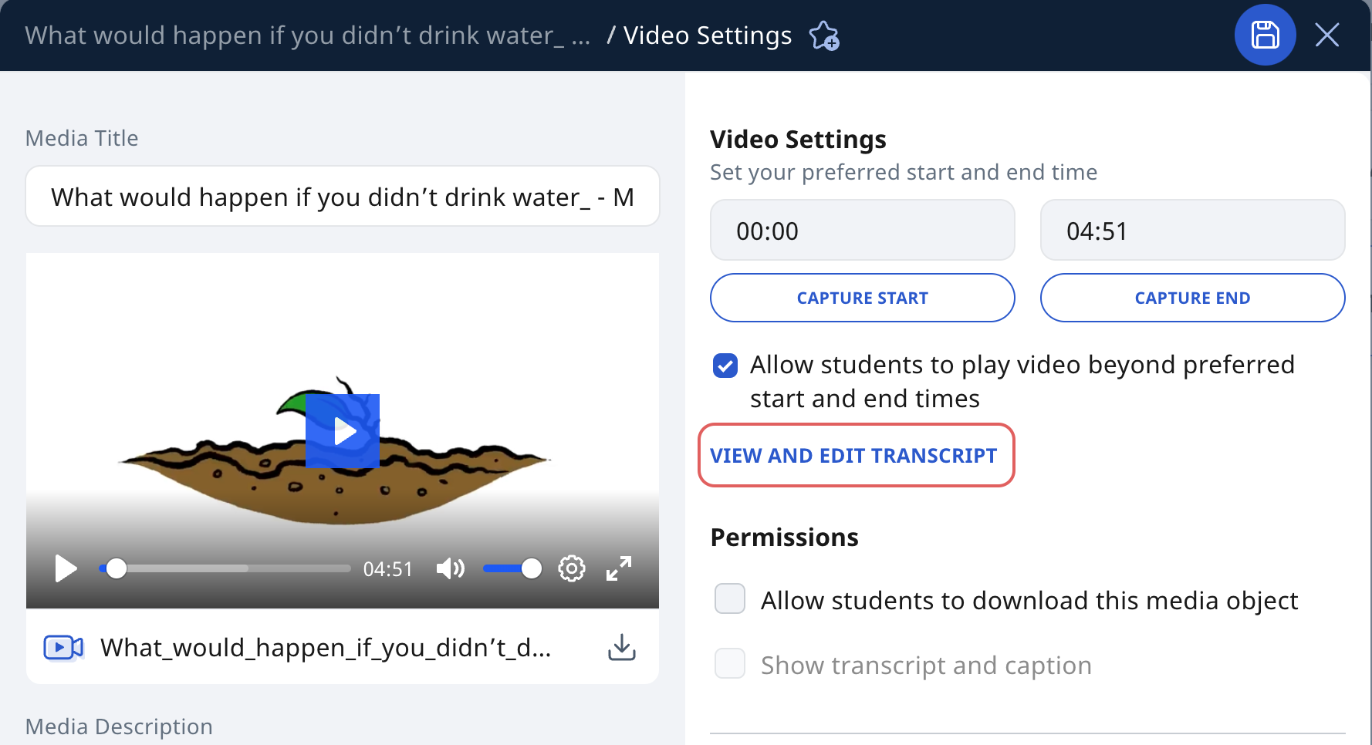
Task: Play the video using center play button
Action: (x=343, y=431)
